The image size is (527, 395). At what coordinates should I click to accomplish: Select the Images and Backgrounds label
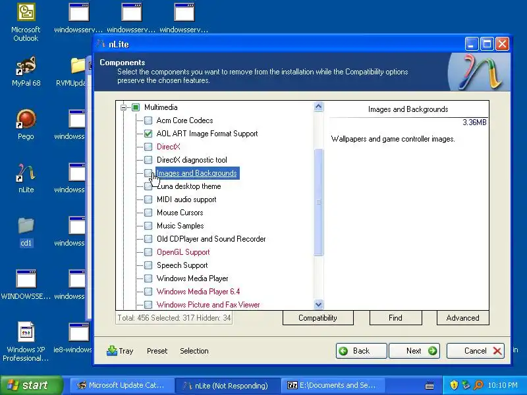click(x=197, y=173)
